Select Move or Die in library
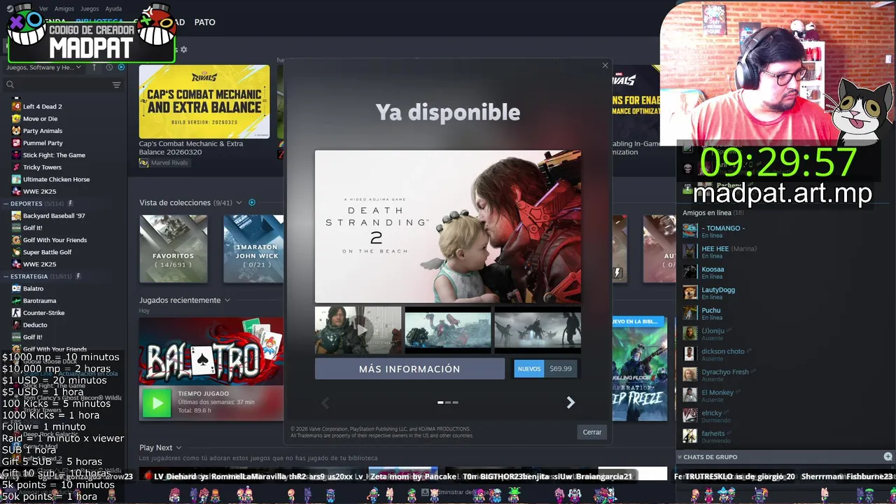Image resolution: width=896 pixels, height=504 pixels. 40,118
